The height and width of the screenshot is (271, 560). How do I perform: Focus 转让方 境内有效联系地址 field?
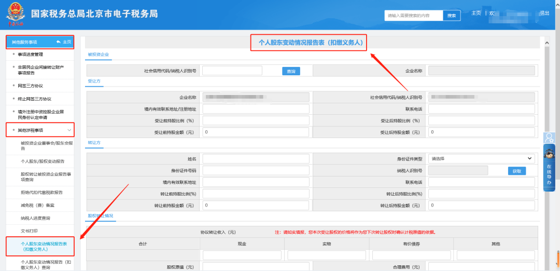256,182
